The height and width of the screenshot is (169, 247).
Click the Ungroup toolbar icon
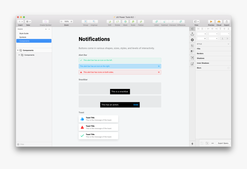(x=94, y=22)
